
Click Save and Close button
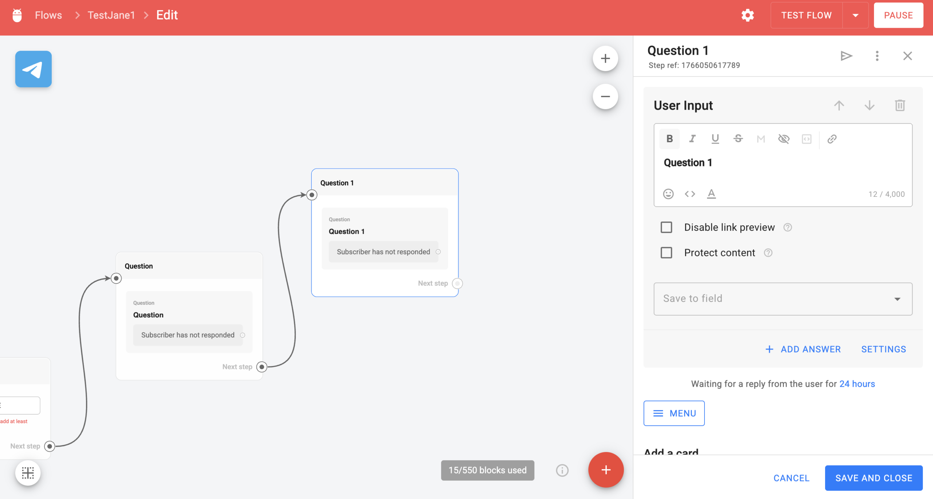pos(874,478)
